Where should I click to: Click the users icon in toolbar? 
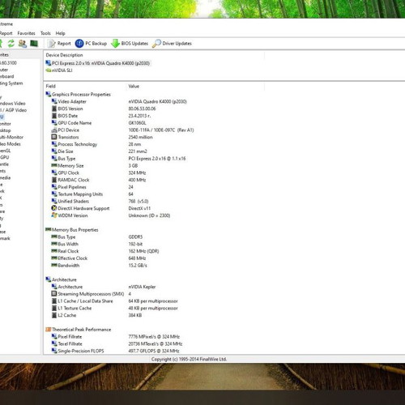click(x=23, y=44)
